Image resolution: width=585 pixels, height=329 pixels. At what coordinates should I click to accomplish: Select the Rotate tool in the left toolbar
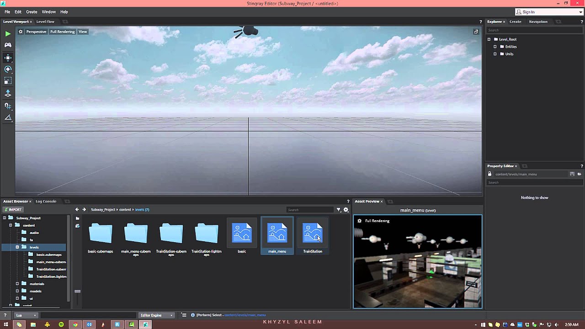[x=8, y=69]
